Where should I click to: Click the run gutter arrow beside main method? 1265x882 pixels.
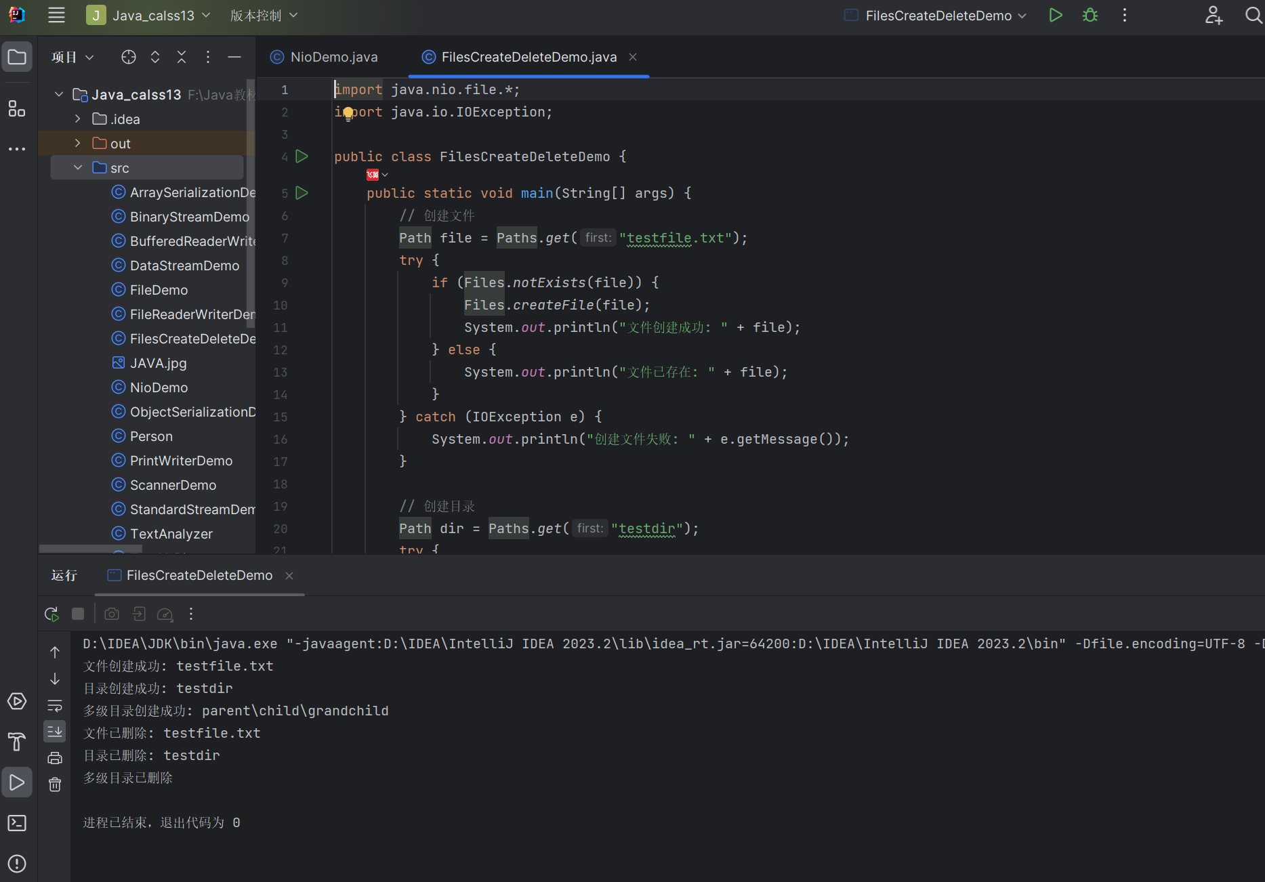[x=302, y=193]
